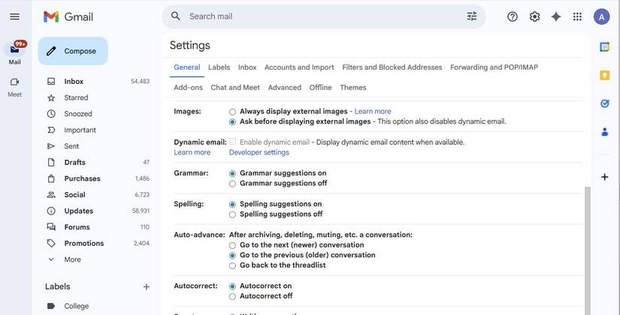Click the College label icon
This screenshot has height=315, width=620.
(x=51, y=306)
